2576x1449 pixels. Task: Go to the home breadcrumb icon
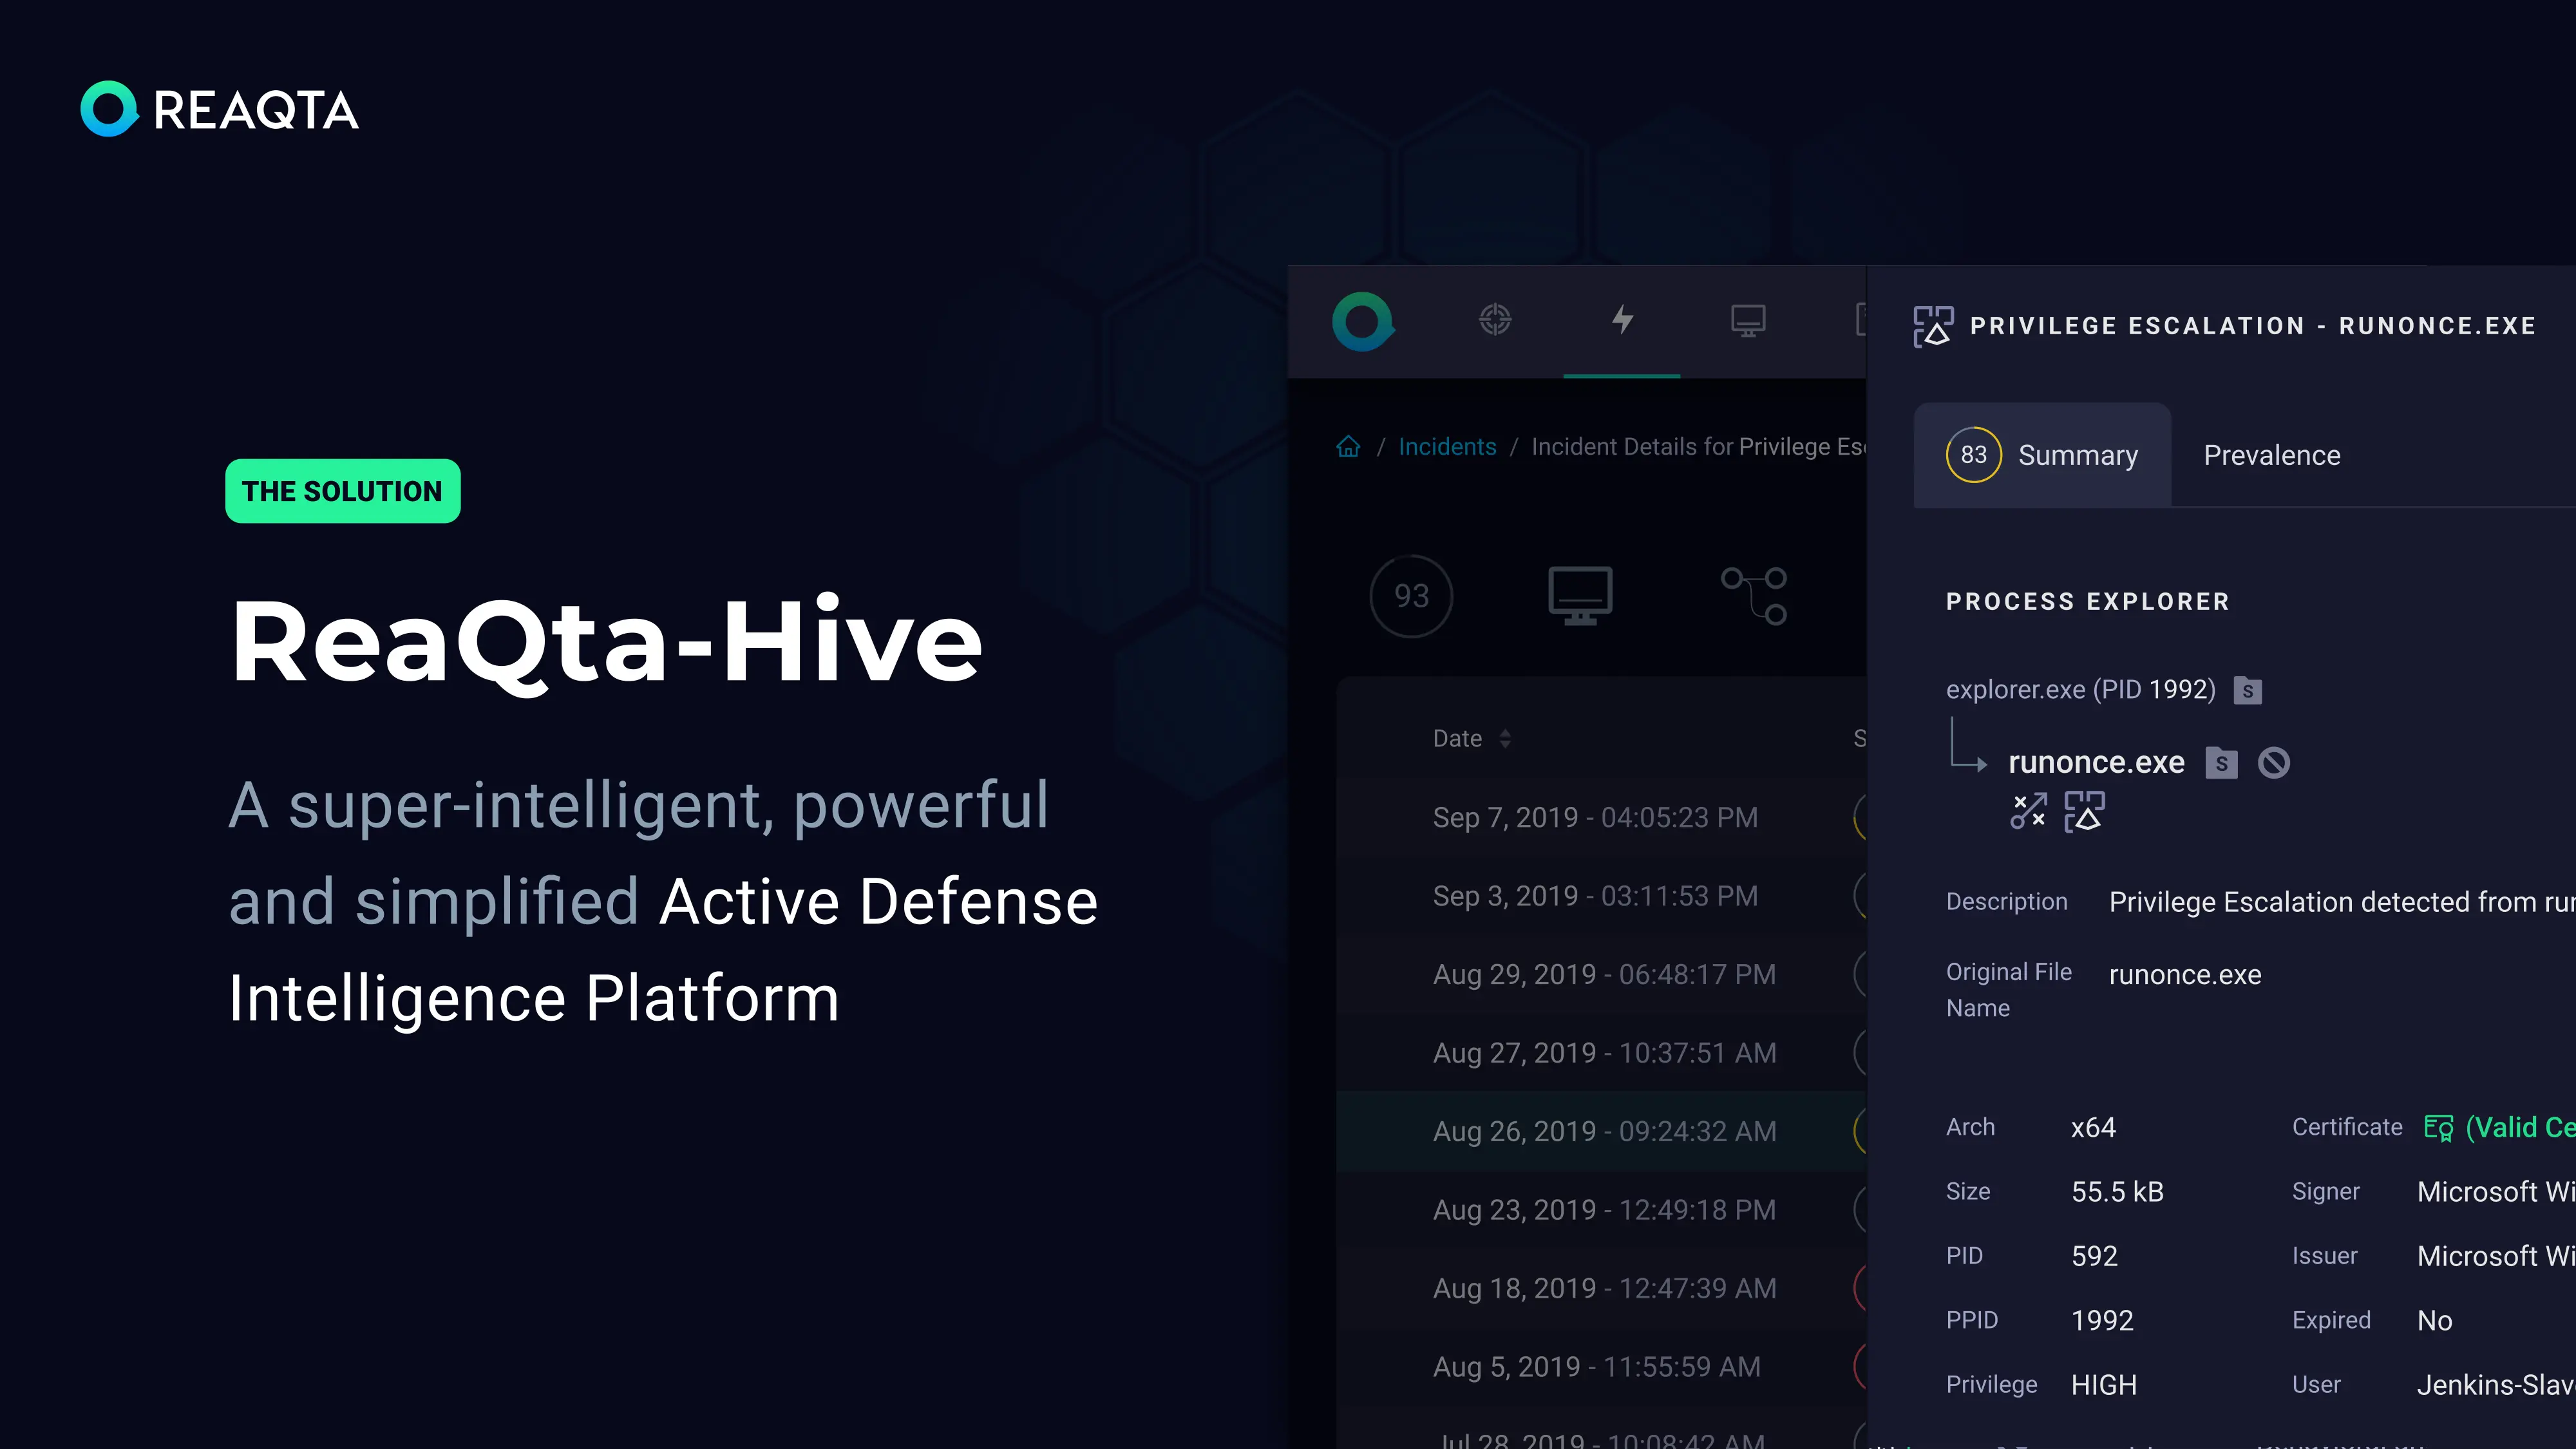[x=1348, y=446]
